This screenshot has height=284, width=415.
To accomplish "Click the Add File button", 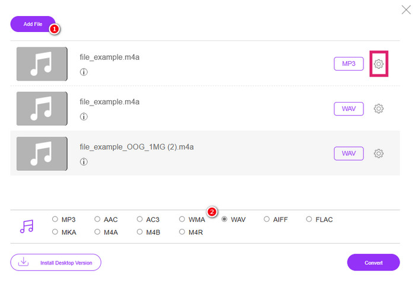I will 33,24.
